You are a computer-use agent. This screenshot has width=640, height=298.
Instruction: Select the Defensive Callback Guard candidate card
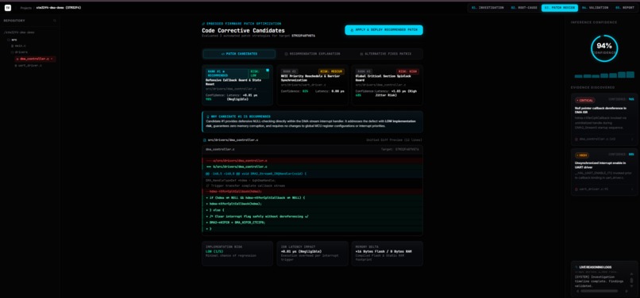coord(237,86)
